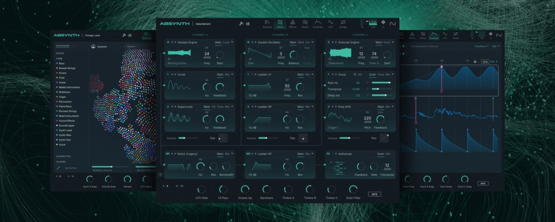Show macro page 9 - 16 in center window

[x=180, y=185]
